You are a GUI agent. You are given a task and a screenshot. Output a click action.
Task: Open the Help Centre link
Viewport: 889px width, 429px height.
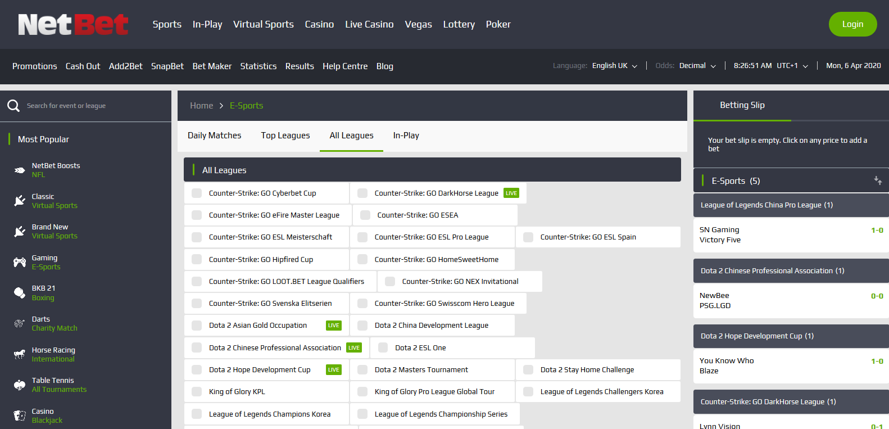[x=345, y=66]
